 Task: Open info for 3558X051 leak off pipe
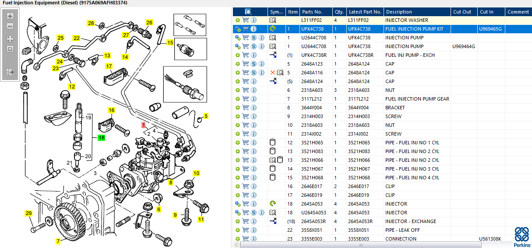pyautogui.click(x=254, y=230)
